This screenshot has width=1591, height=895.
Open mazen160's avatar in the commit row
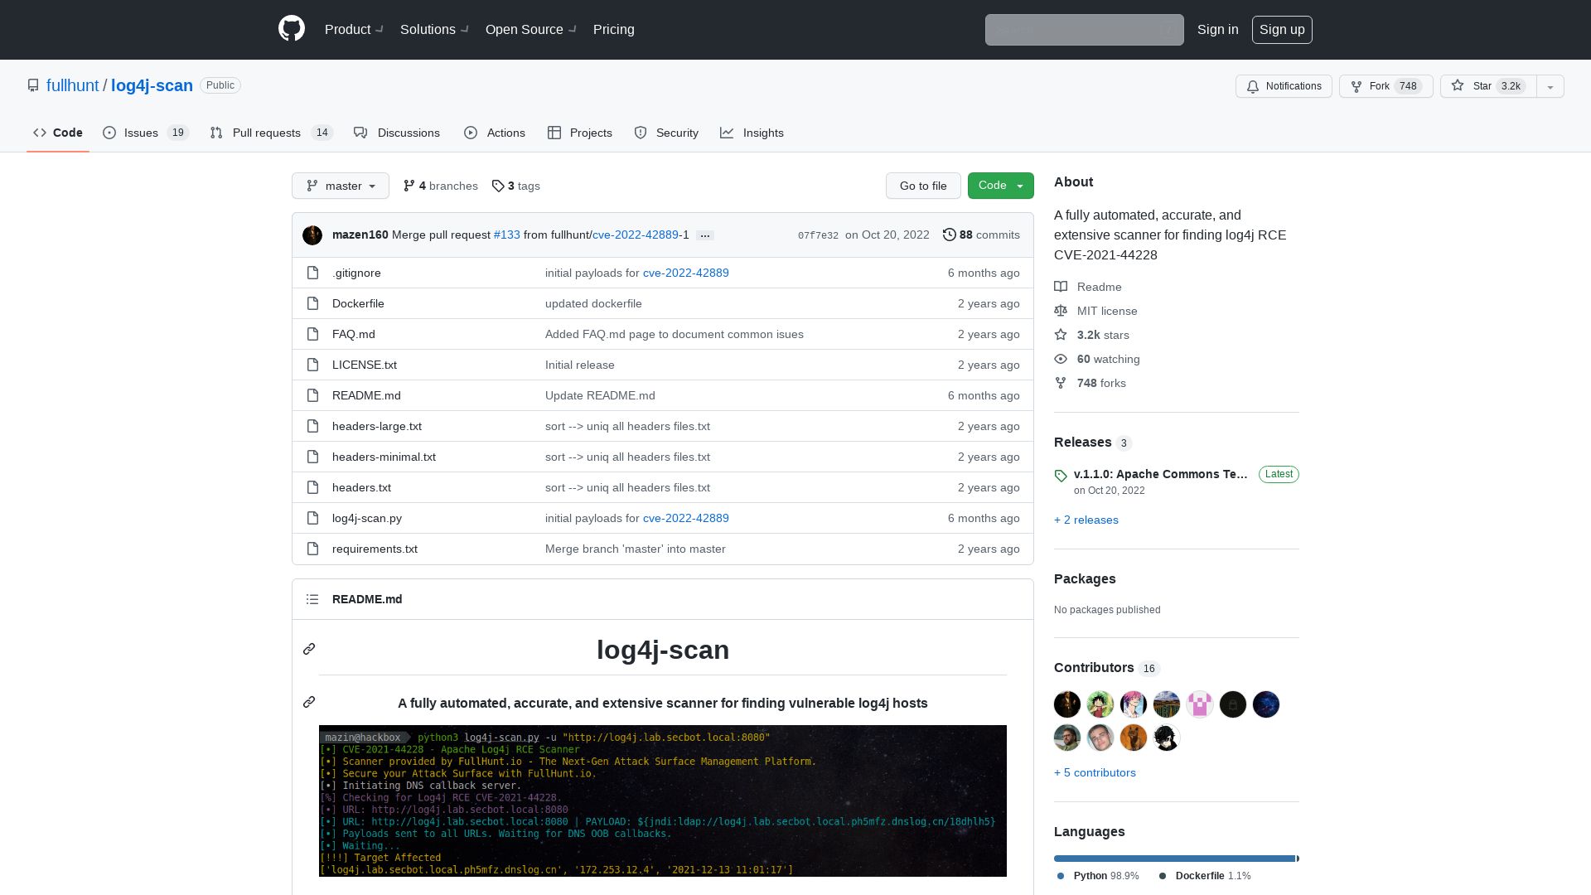pos(312,235)
